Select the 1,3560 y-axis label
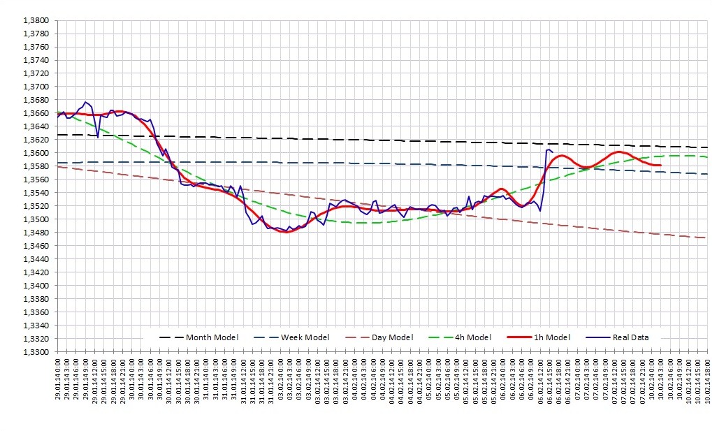Viewport: 712px width, 431px height. pos(36,180)
